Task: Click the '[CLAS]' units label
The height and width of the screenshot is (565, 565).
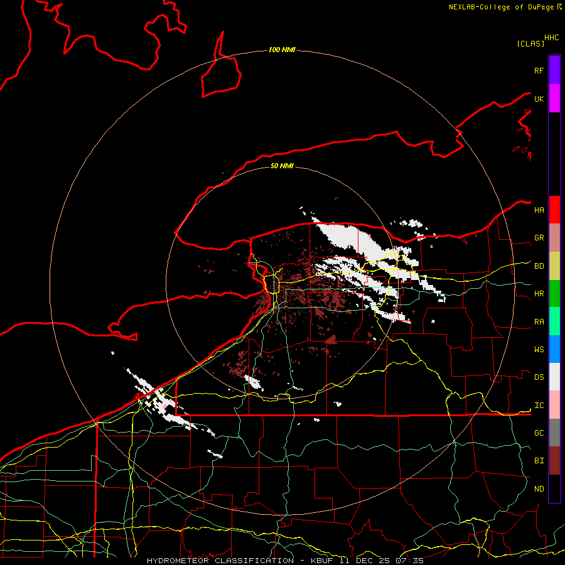Action: [x=530, y=43]
